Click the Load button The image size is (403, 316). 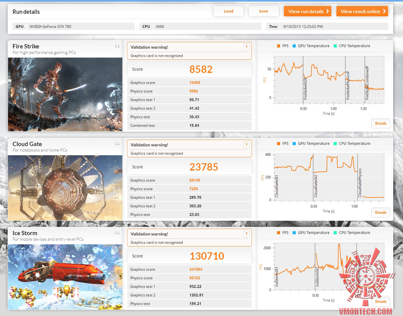229,11
